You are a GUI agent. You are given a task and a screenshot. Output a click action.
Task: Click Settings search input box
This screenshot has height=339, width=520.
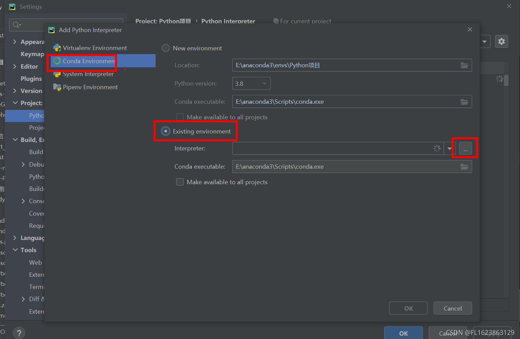point(66,25)
